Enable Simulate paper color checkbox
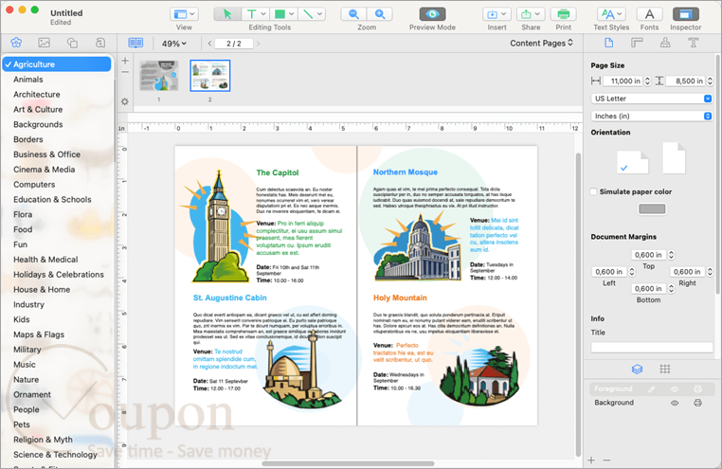The image size is (722, 469). point(593,191)
